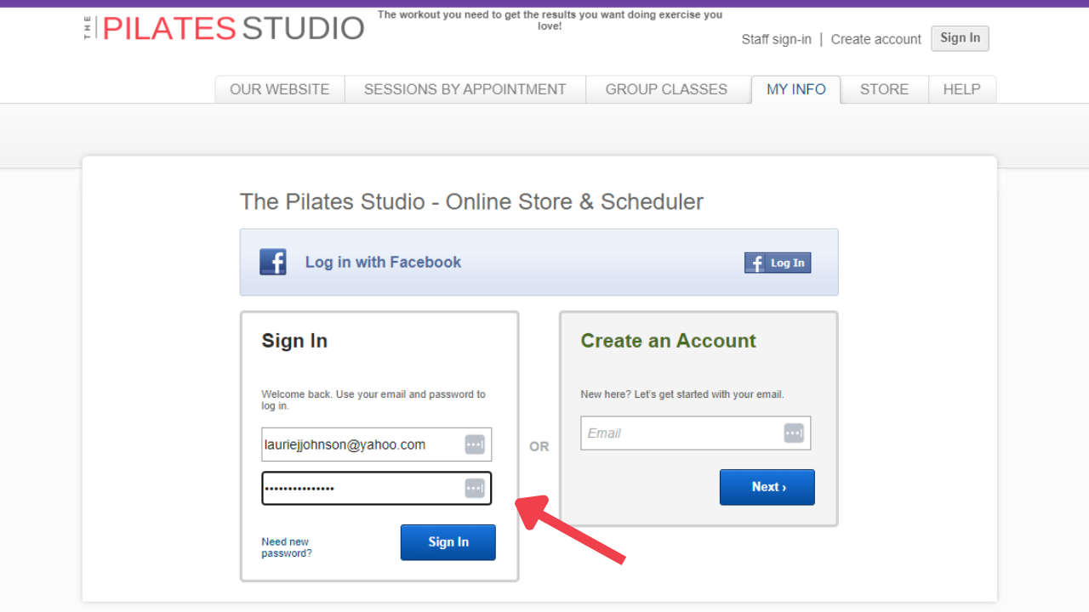Select the My Info tab
Screen dimensions: 1089x612
pos(795,89)
